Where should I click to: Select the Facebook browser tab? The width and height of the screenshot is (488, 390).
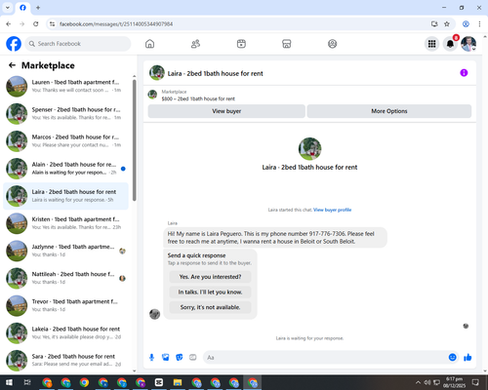point(22,8)
